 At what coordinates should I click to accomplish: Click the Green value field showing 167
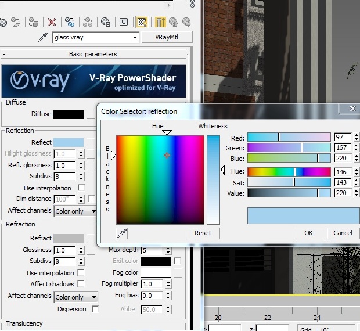tap(343, 147)
